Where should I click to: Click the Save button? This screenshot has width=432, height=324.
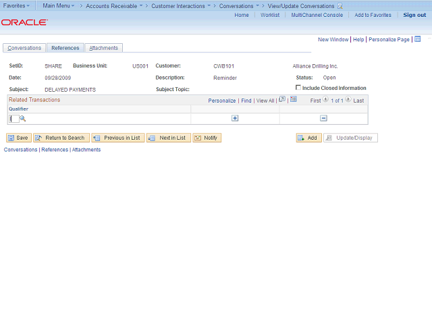click(19, 138)
